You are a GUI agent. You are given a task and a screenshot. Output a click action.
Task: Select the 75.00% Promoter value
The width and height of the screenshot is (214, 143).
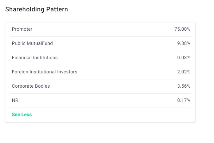(x=182, y=29)
